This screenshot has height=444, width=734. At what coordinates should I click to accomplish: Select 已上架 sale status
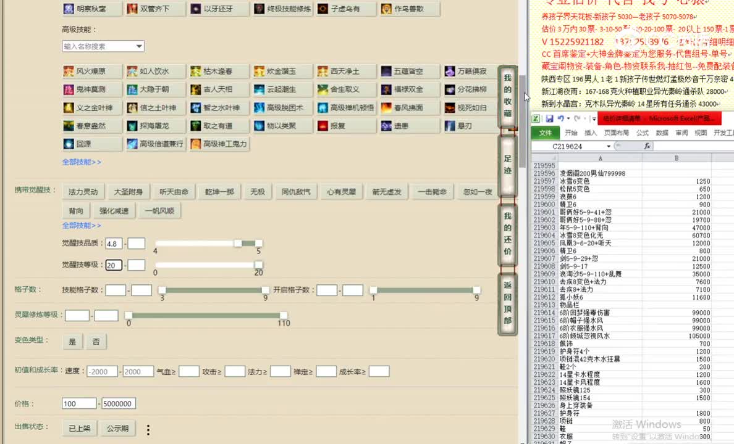(80, 428)
